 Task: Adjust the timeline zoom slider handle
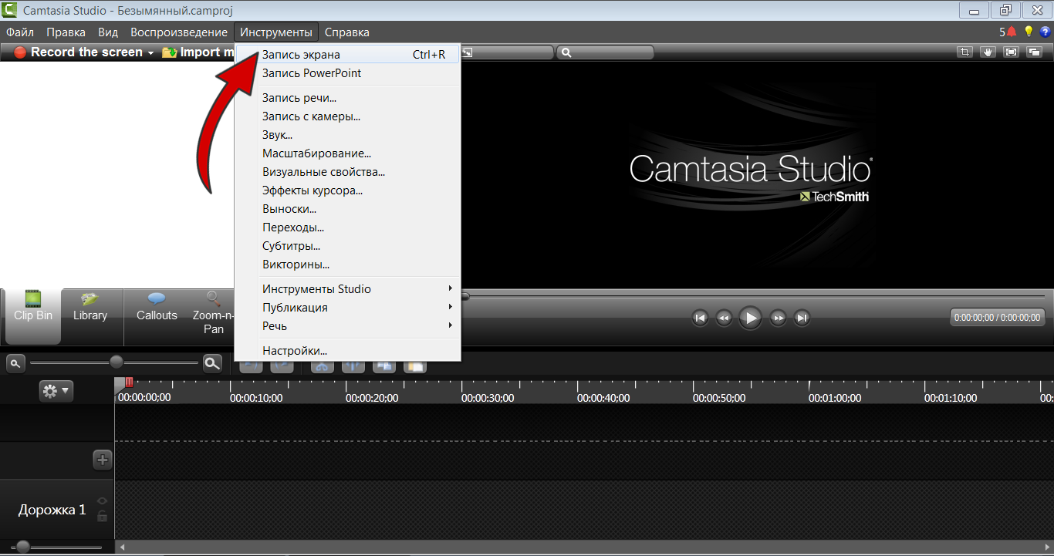tap(117, 362)
